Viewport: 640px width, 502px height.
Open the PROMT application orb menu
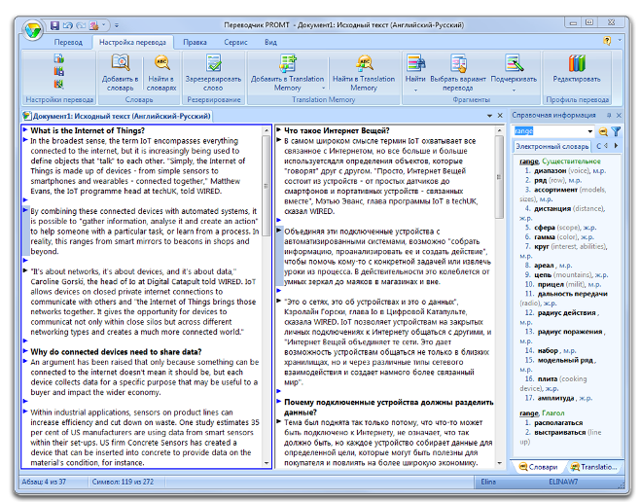[32, 29]
